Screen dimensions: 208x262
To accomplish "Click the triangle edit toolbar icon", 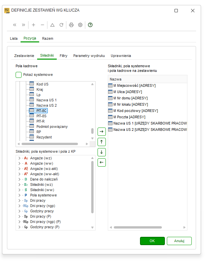I will [52, 25].
